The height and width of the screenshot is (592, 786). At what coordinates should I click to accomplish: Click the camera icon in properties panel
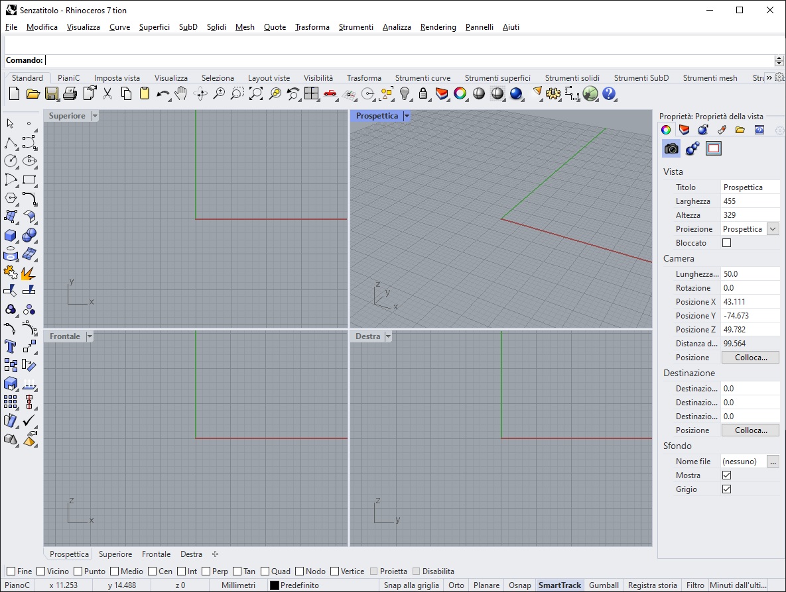click(671, 148)
